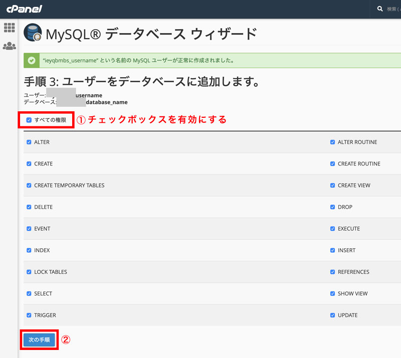
Task: Toggle the LOCK TABLES checkbox
Action: [29, 272]
